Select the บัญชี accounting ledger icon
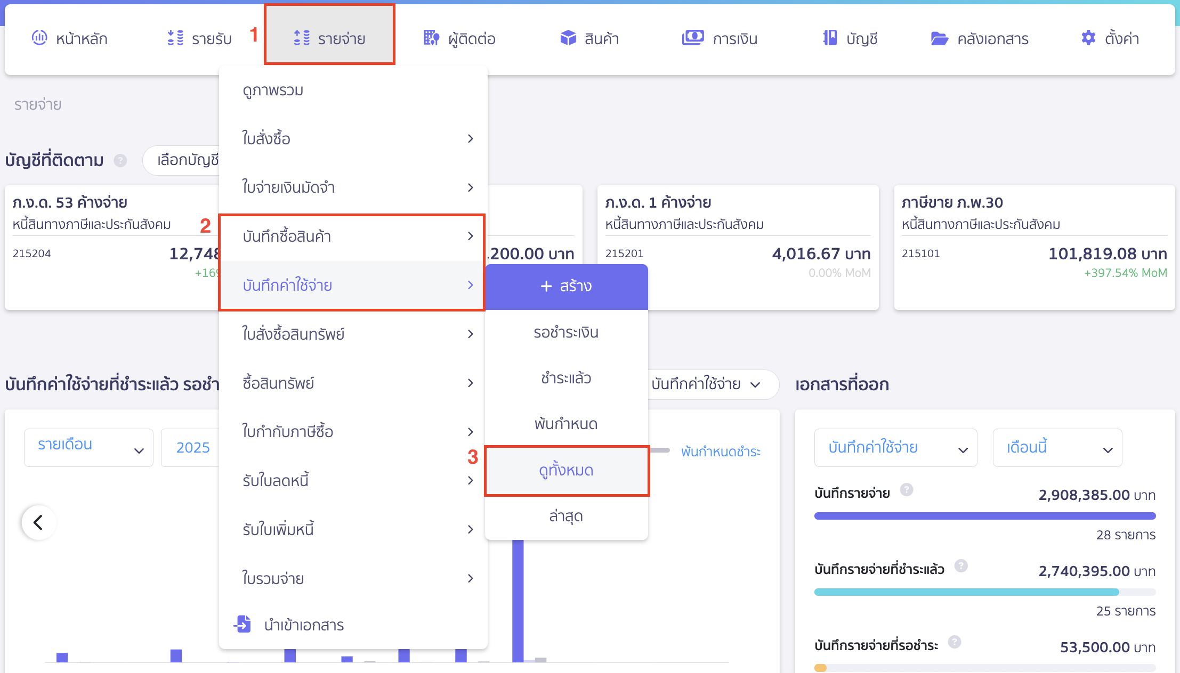 (x=828, y=38)
